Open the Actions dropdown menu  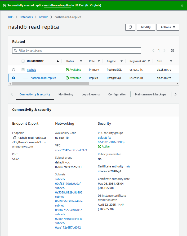[x=168, y=27]
